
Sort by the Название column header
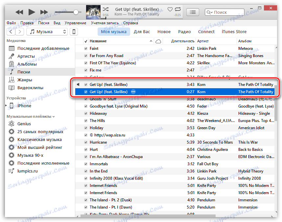[x=121, y=41]
